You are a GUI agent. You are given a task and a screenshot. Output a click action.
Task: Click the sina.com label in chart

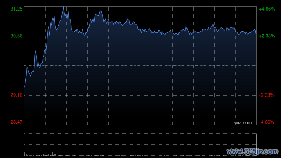point(242,122)
